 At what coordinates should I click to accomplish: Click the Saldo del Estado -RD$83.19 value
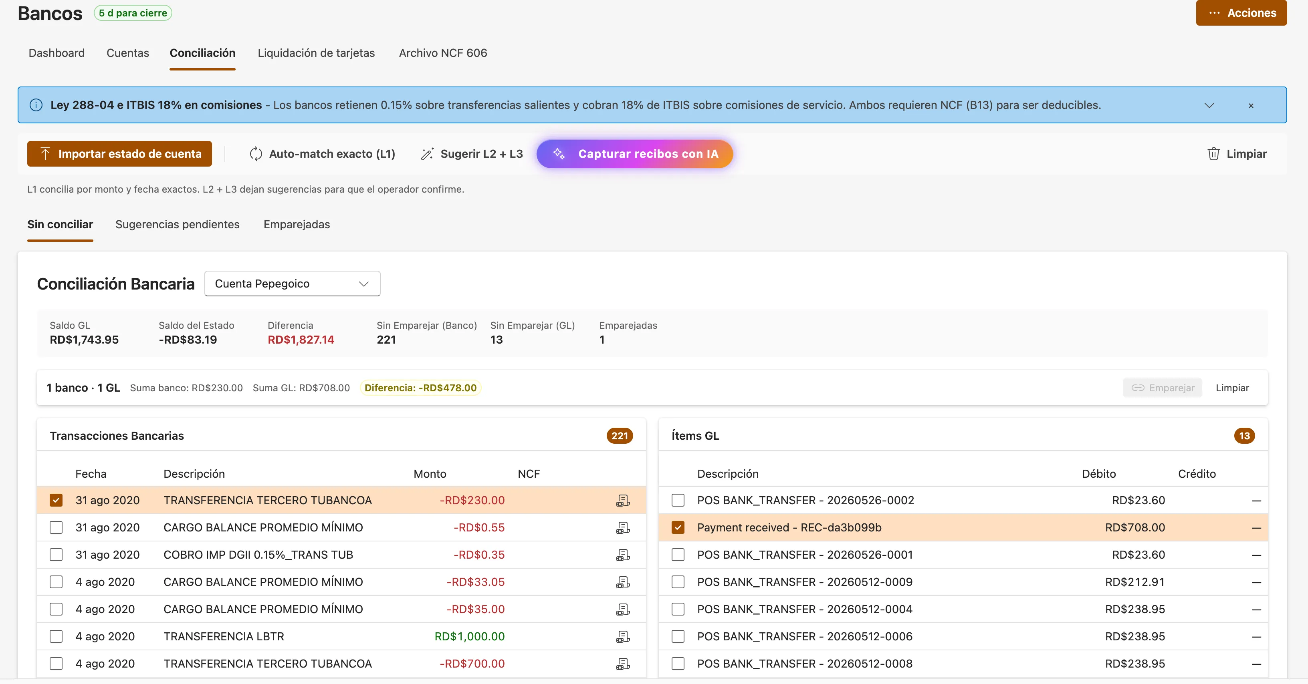pyautogui.click(x=188, y=340)
